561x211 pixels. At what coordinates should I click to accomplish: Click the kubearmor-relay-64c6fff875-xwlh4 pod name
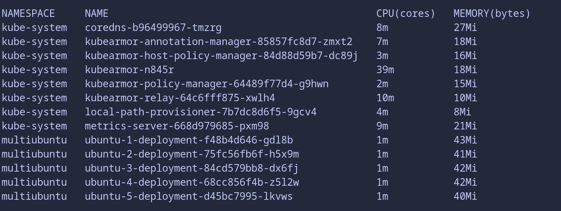click(x=180, y=98)
